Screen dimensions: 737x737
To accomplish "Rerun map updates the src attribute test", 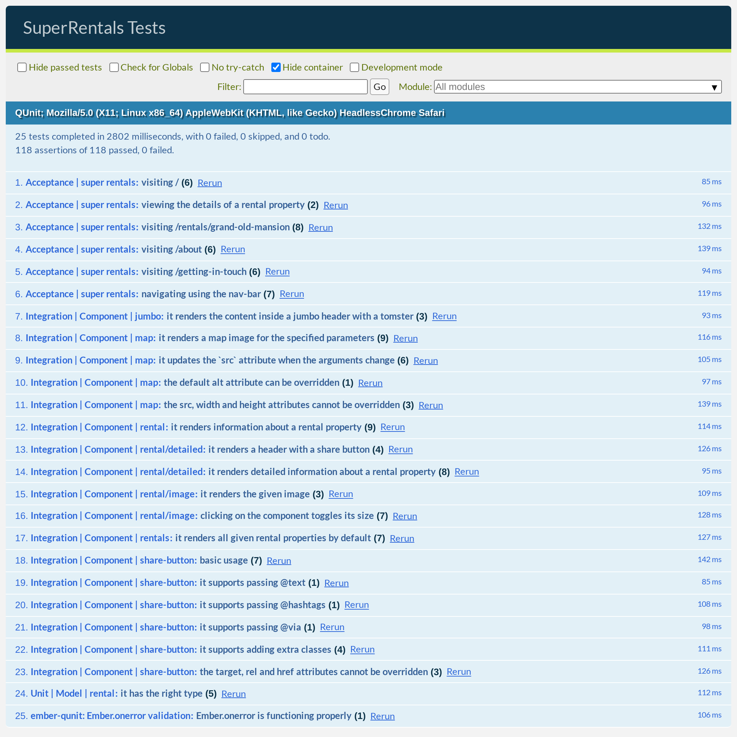I will pyautogui.click(x=426, y=361).
